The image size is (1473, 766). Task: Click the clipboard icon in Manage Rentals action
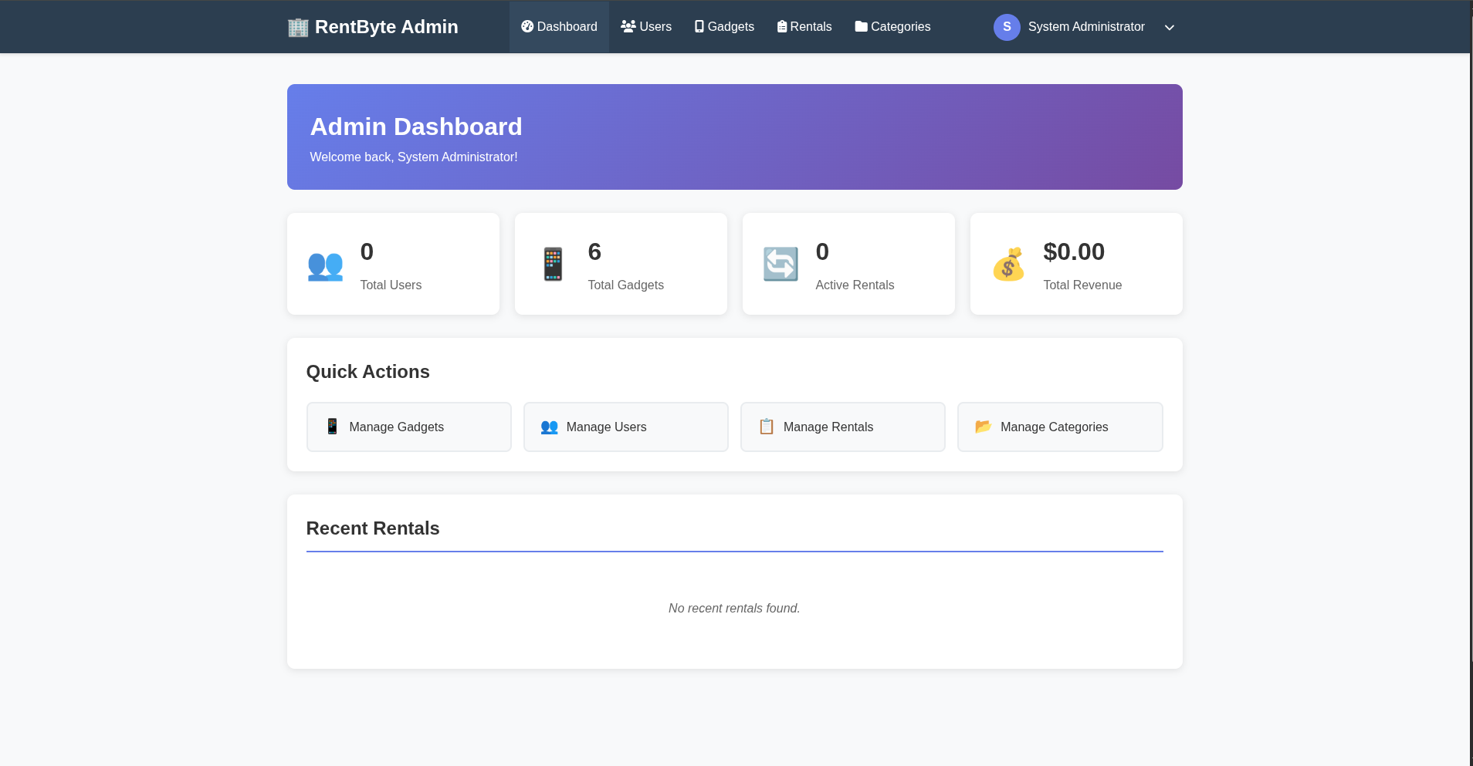coord(766,427)
